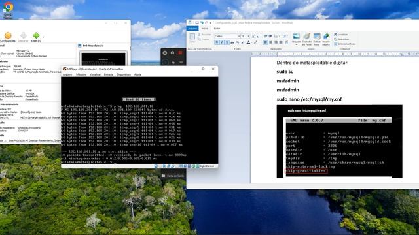
Task: Click Undo in the WordPad quick access toolbar
Action: point(202,23)
